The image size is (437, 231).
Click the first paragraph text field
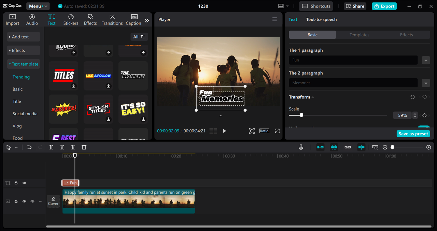click(x=353, y=60)
